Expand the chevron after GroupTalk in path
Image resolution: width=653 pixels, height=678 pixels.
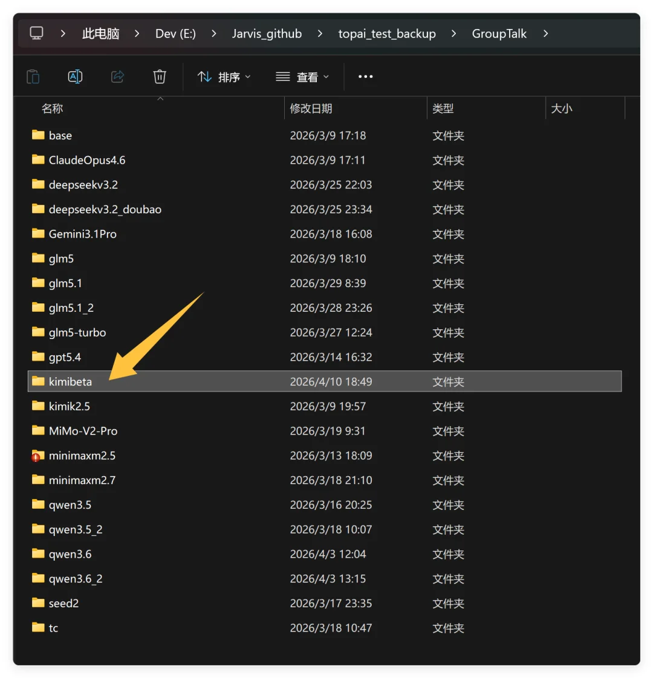click(545, 34)
